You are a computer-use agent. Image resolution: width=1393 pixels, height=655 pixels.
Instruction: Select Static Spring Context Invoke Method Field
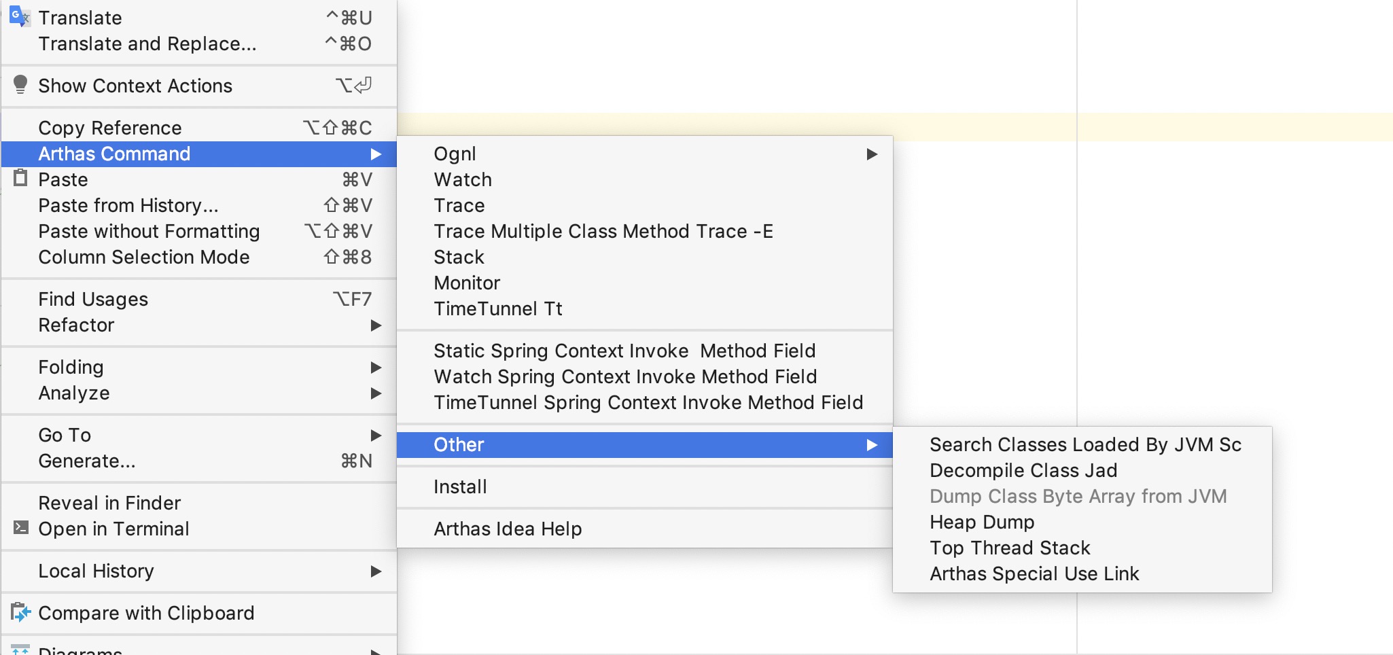[x=644, y=351]
